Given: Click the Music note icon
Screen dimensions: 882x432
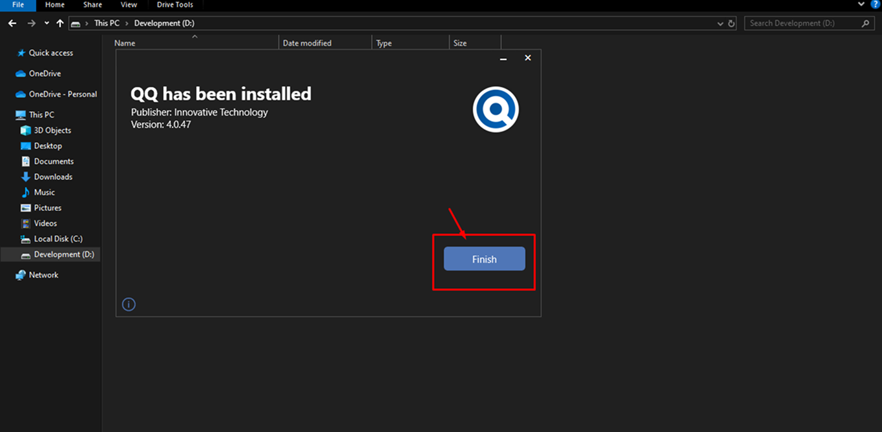Looking at the screenshot, I should click(26, 192).
